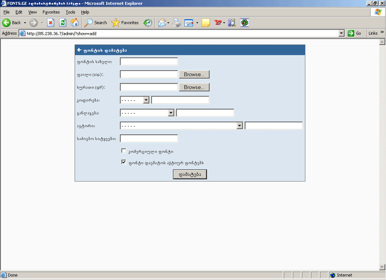Open the Tools menu

tap(70, 12)
